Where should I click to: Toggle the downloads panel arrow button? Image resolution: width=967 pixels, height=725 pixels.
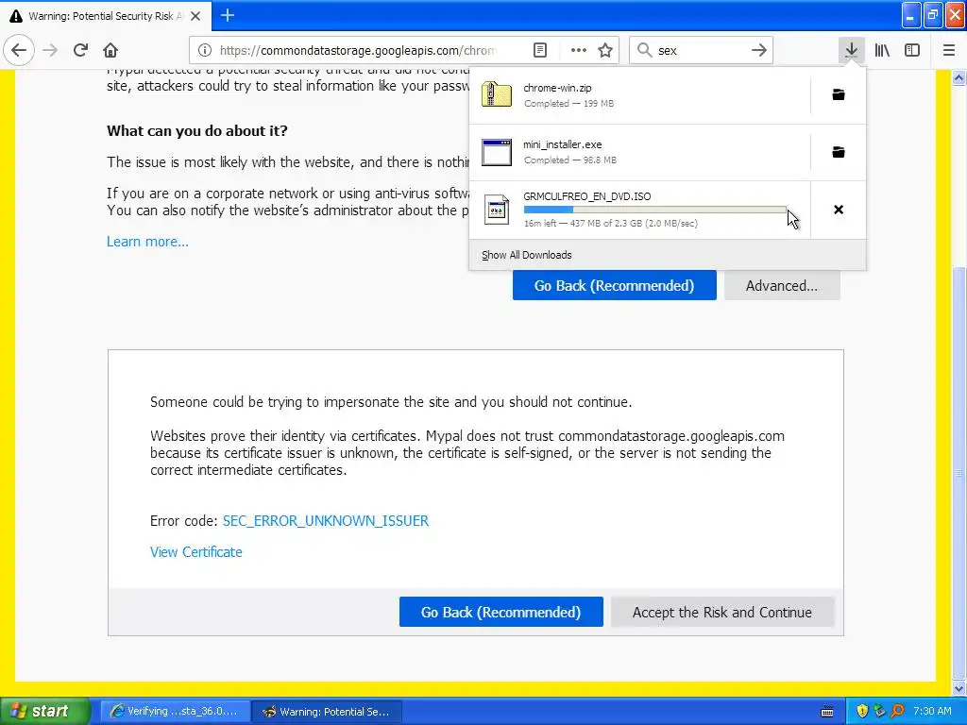click(x=852, y=50)
